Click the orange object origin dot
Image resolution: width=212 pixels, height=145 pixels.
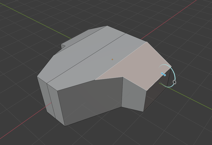click(x=112, y=60)
